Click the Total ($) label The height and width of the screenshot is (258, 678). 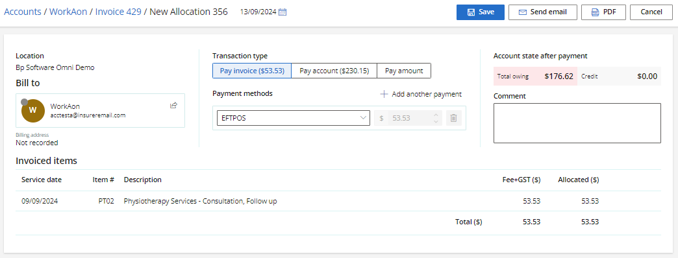point(469,222)
